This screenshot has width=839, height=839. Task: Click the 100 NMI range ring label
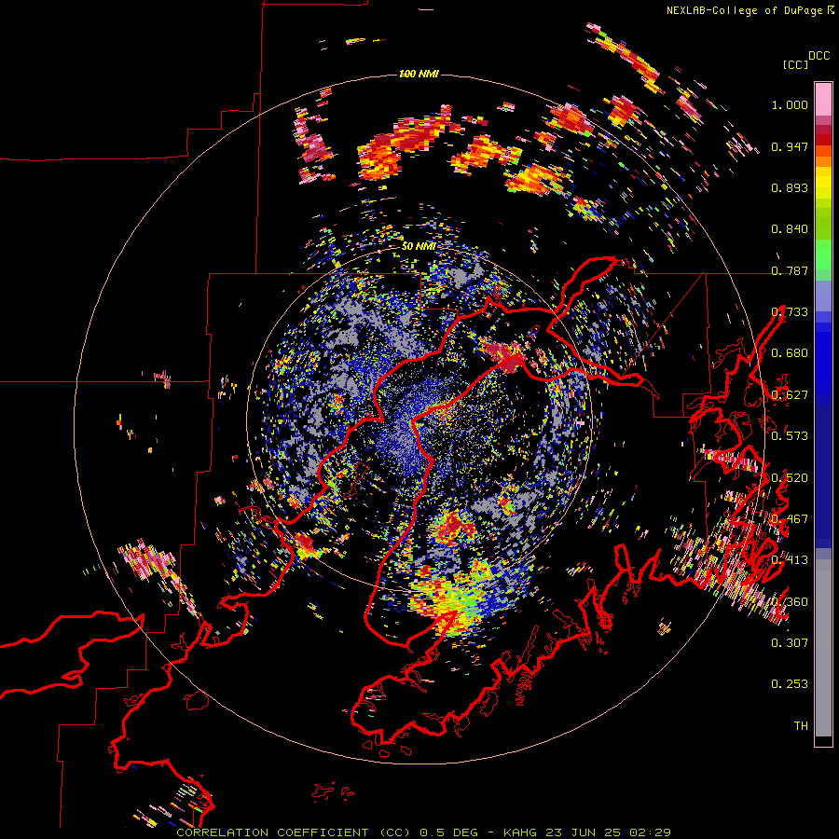(419, 74)
